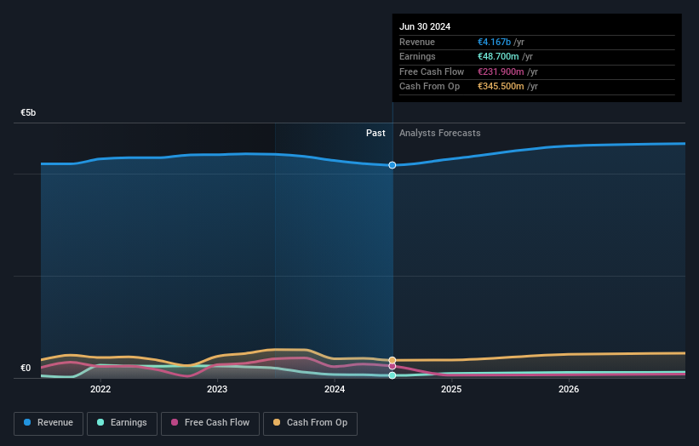
Task: Select the 2022 x-axis label
Action: pyautogui.click(x=100, y=389)
